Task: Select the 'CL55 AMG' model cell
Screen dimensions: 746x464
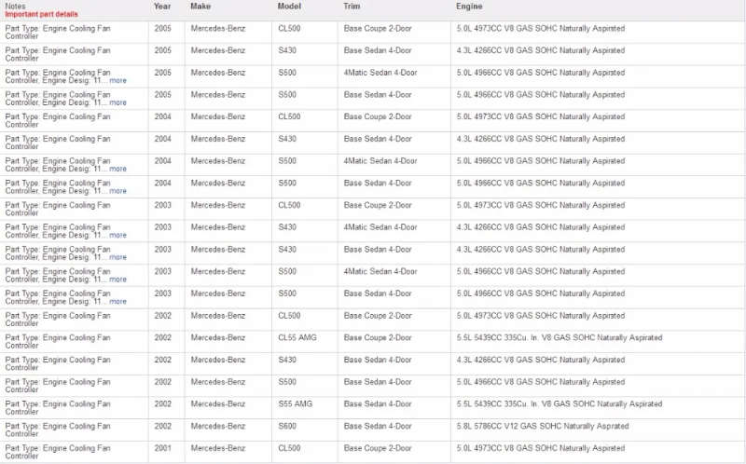Action: point(297,337)
